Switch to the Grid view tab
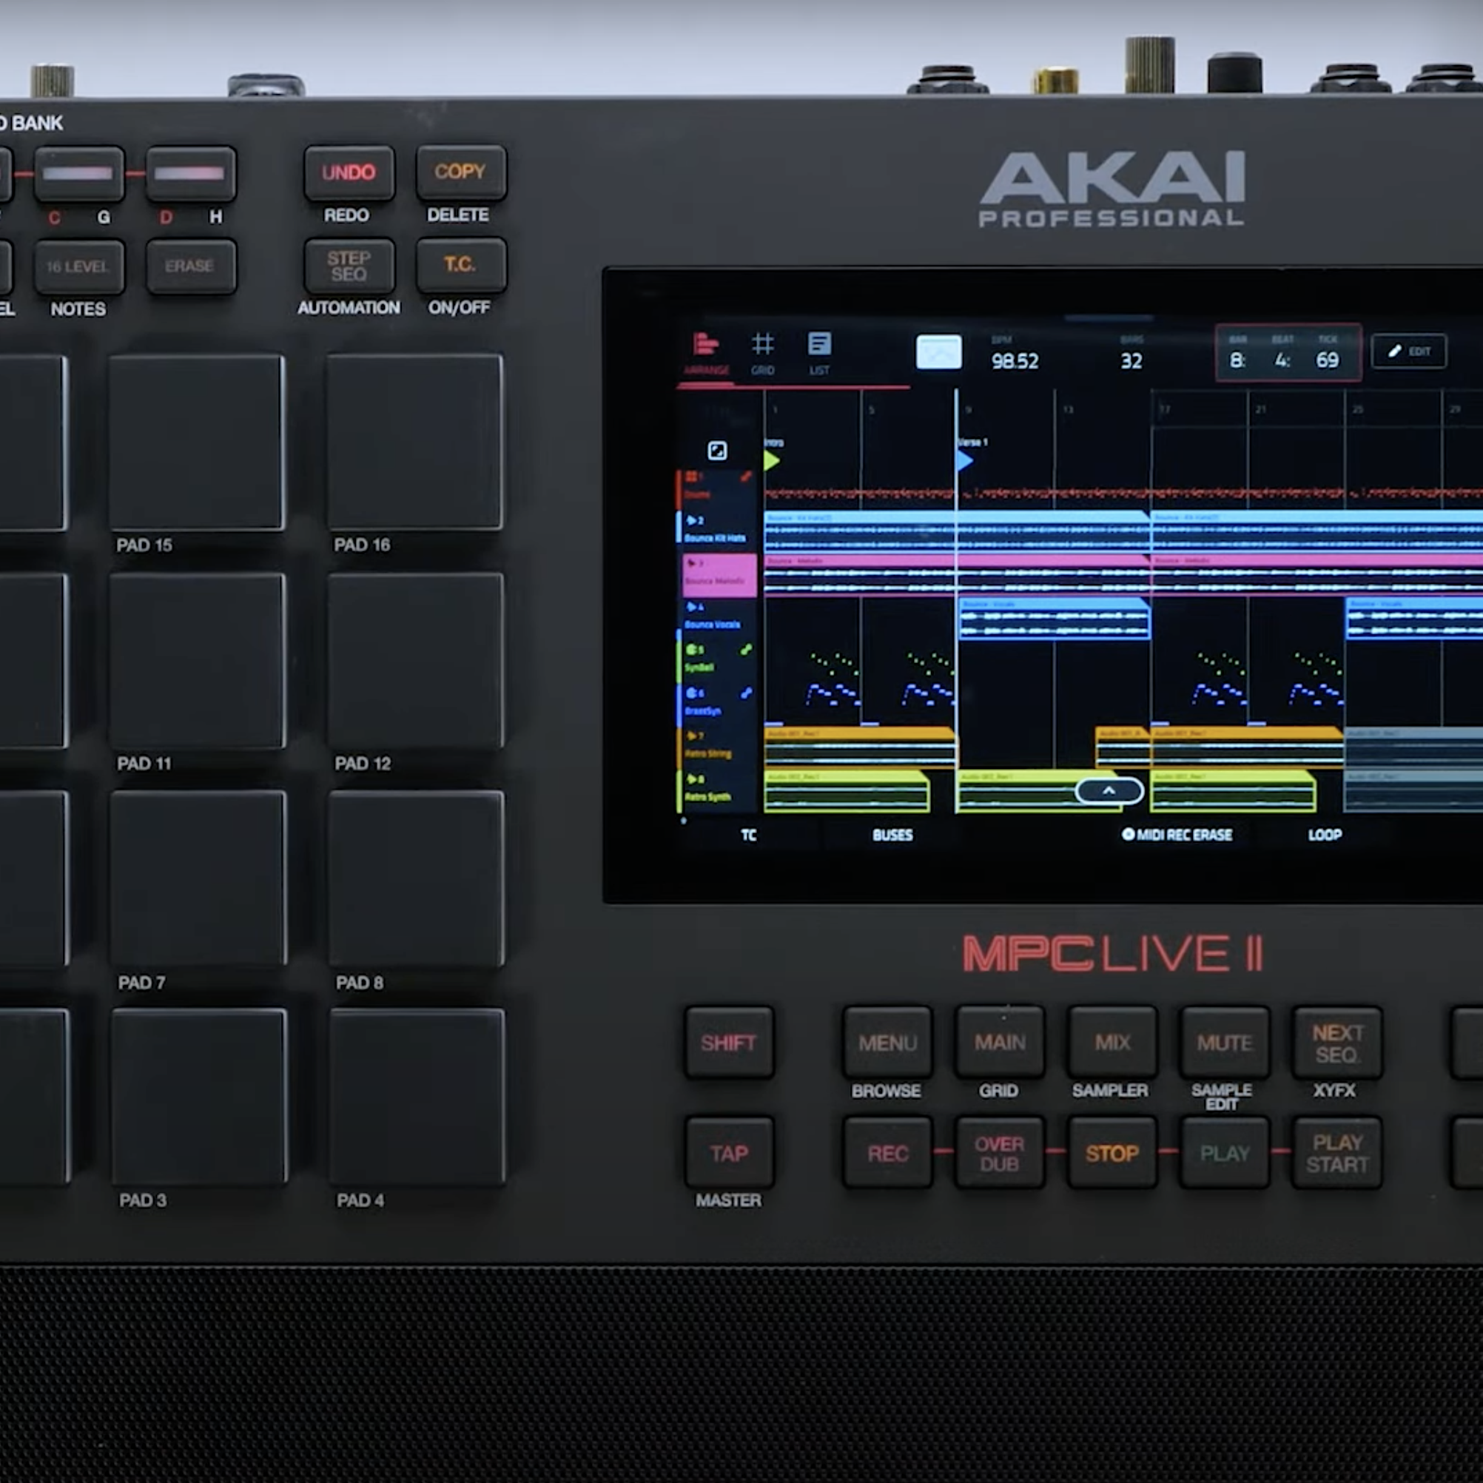This screenshot has width=1483, height=1483. tap(762, 354)
